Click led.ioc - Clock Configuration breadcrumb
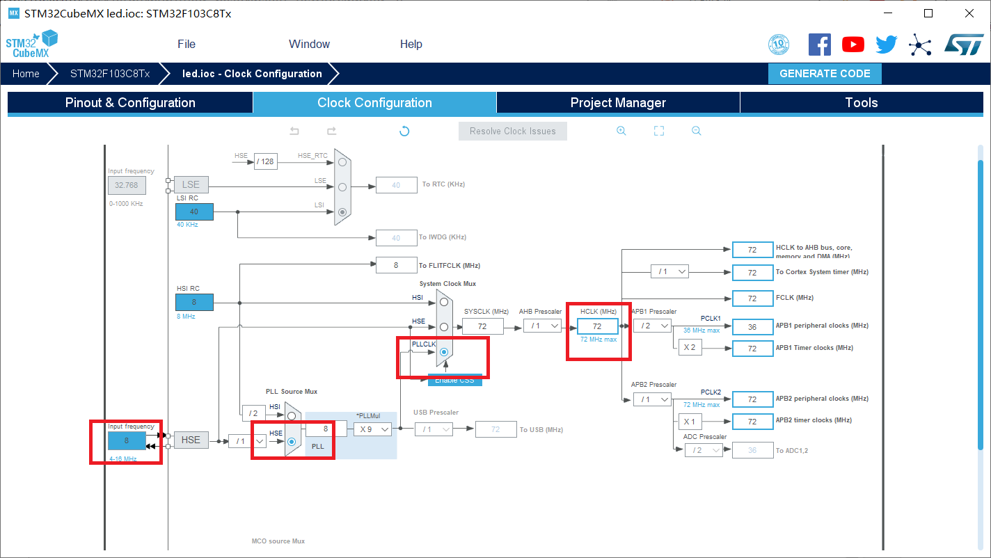The width and height of the screenshot is (991, 558). [x=252, y=74]
